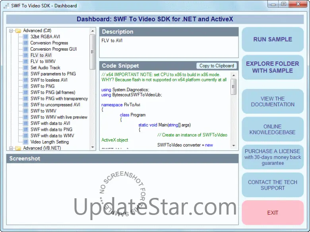Open EXPLORE FOLDER WITH SAMPLE

[x=273, y=67]
